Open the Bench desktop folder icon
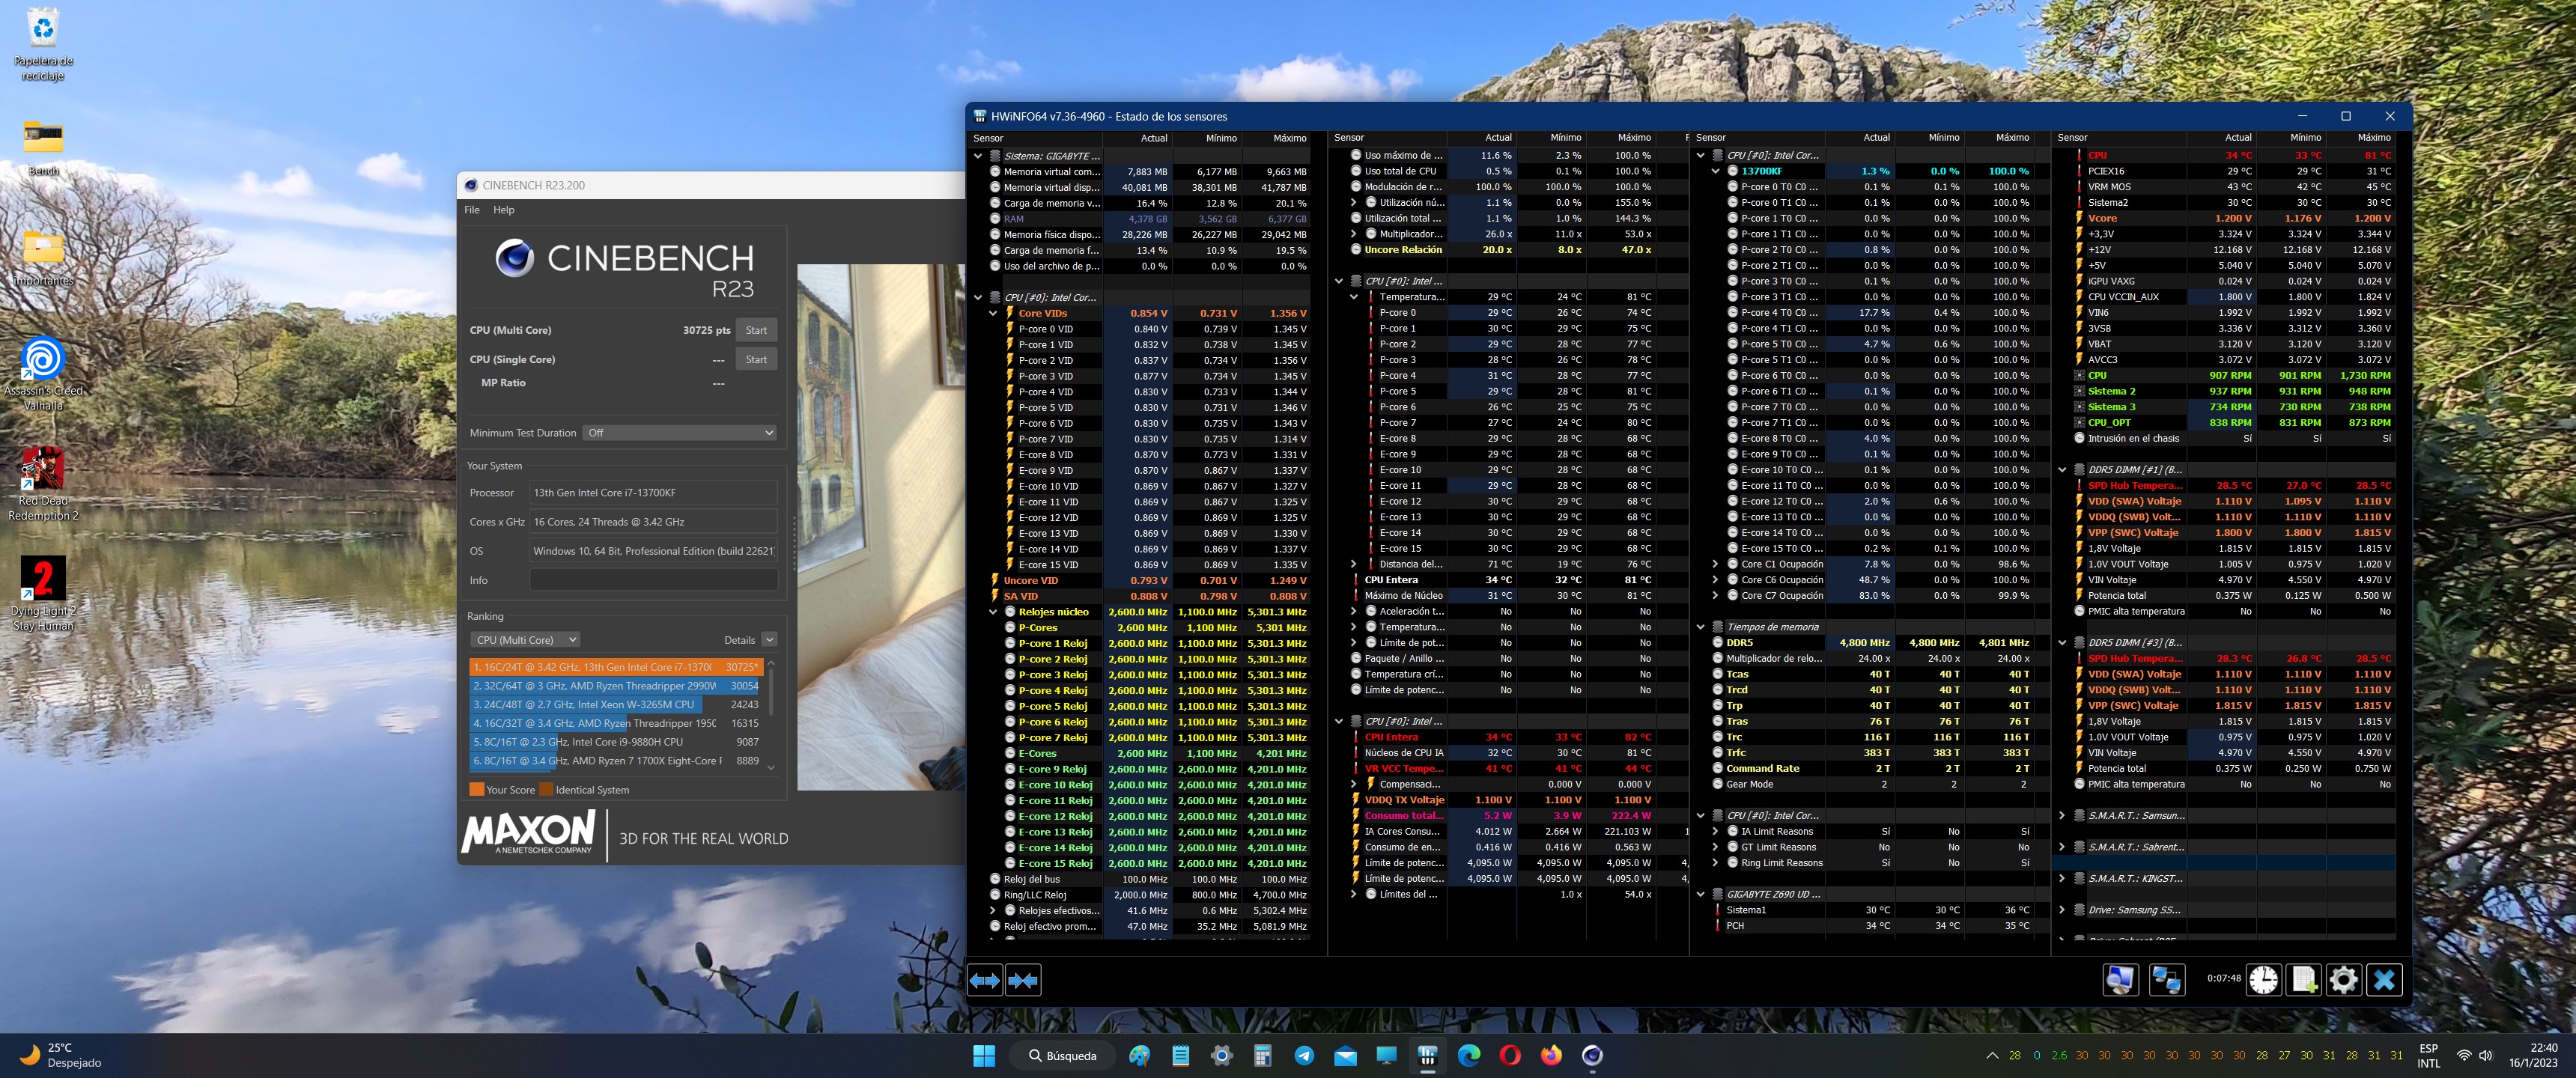This screenshot has width=2576, height=1078. (x=43, y=147)
